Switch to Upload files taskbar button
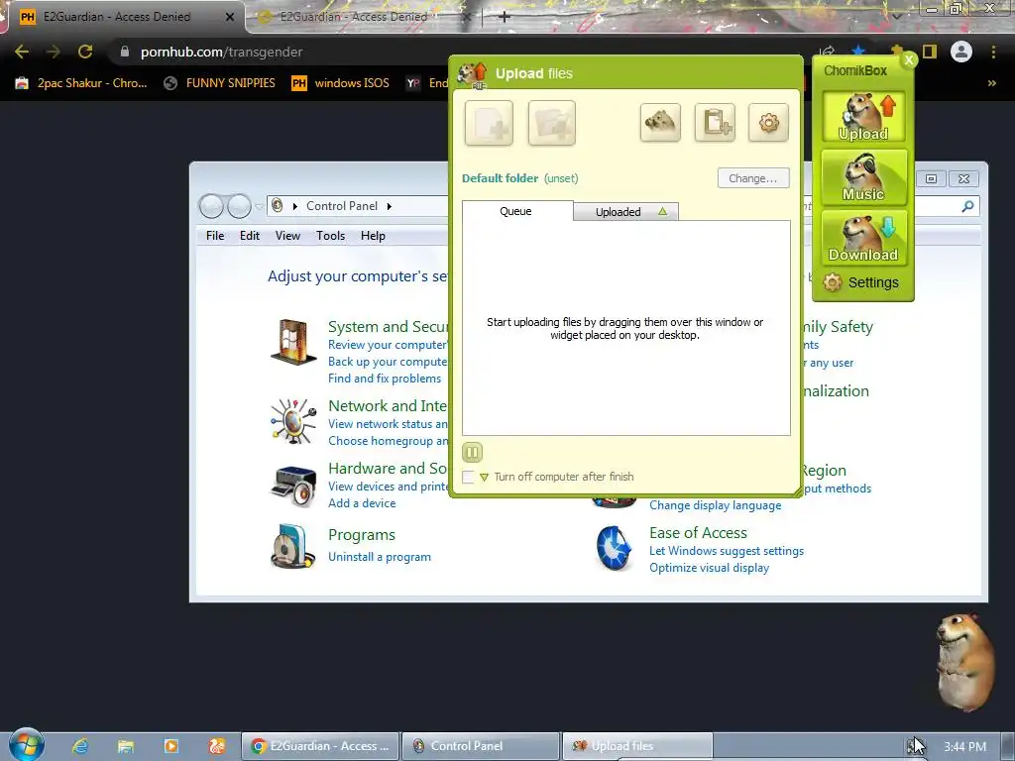This screenshot has height=761, width=1015. (637, 746)
